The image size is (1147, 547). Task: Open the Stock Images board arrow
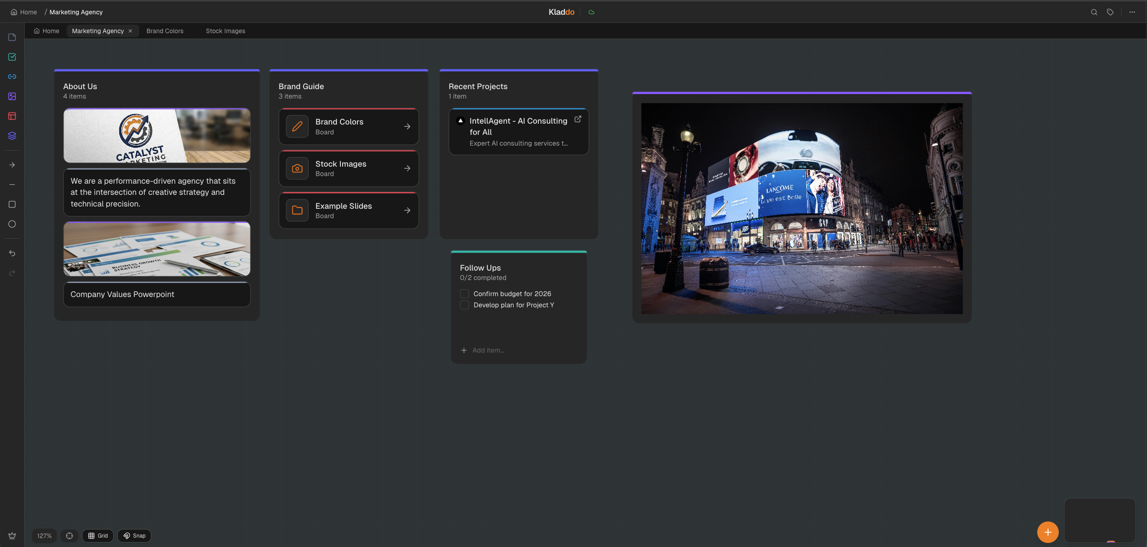pos(407,168)
